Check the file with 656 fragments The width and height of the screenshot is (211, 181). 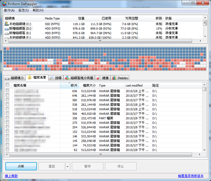7,90
